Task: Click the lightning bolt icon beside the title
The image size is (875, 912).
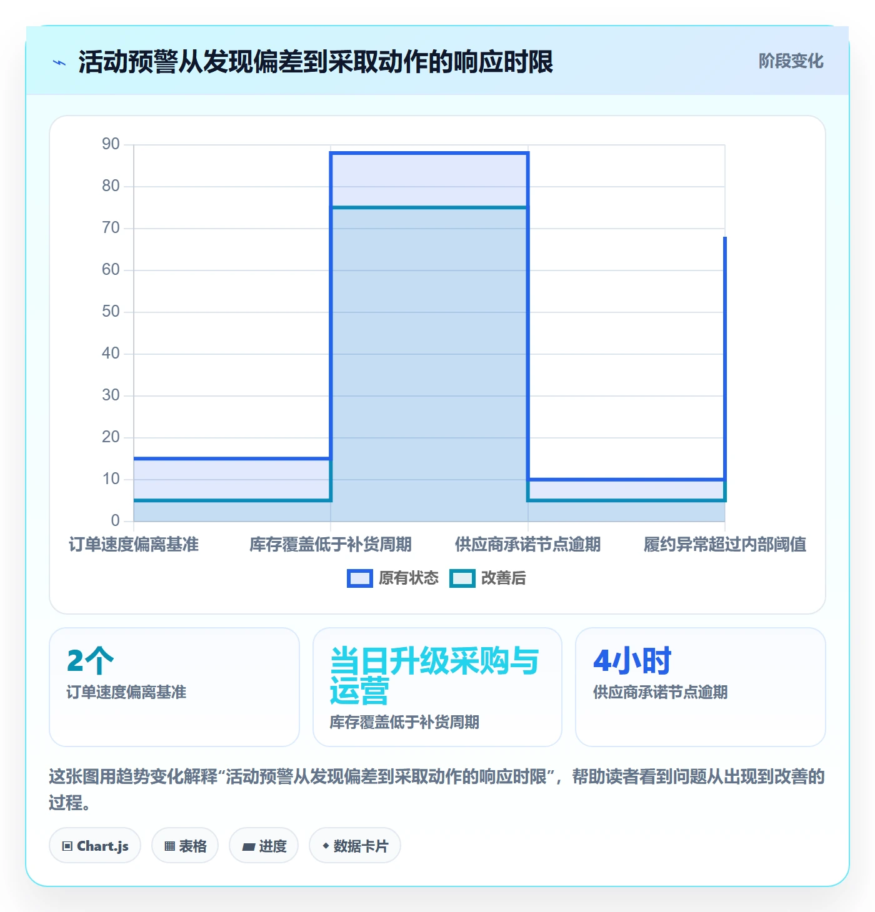Action: [x=59, y=62]
